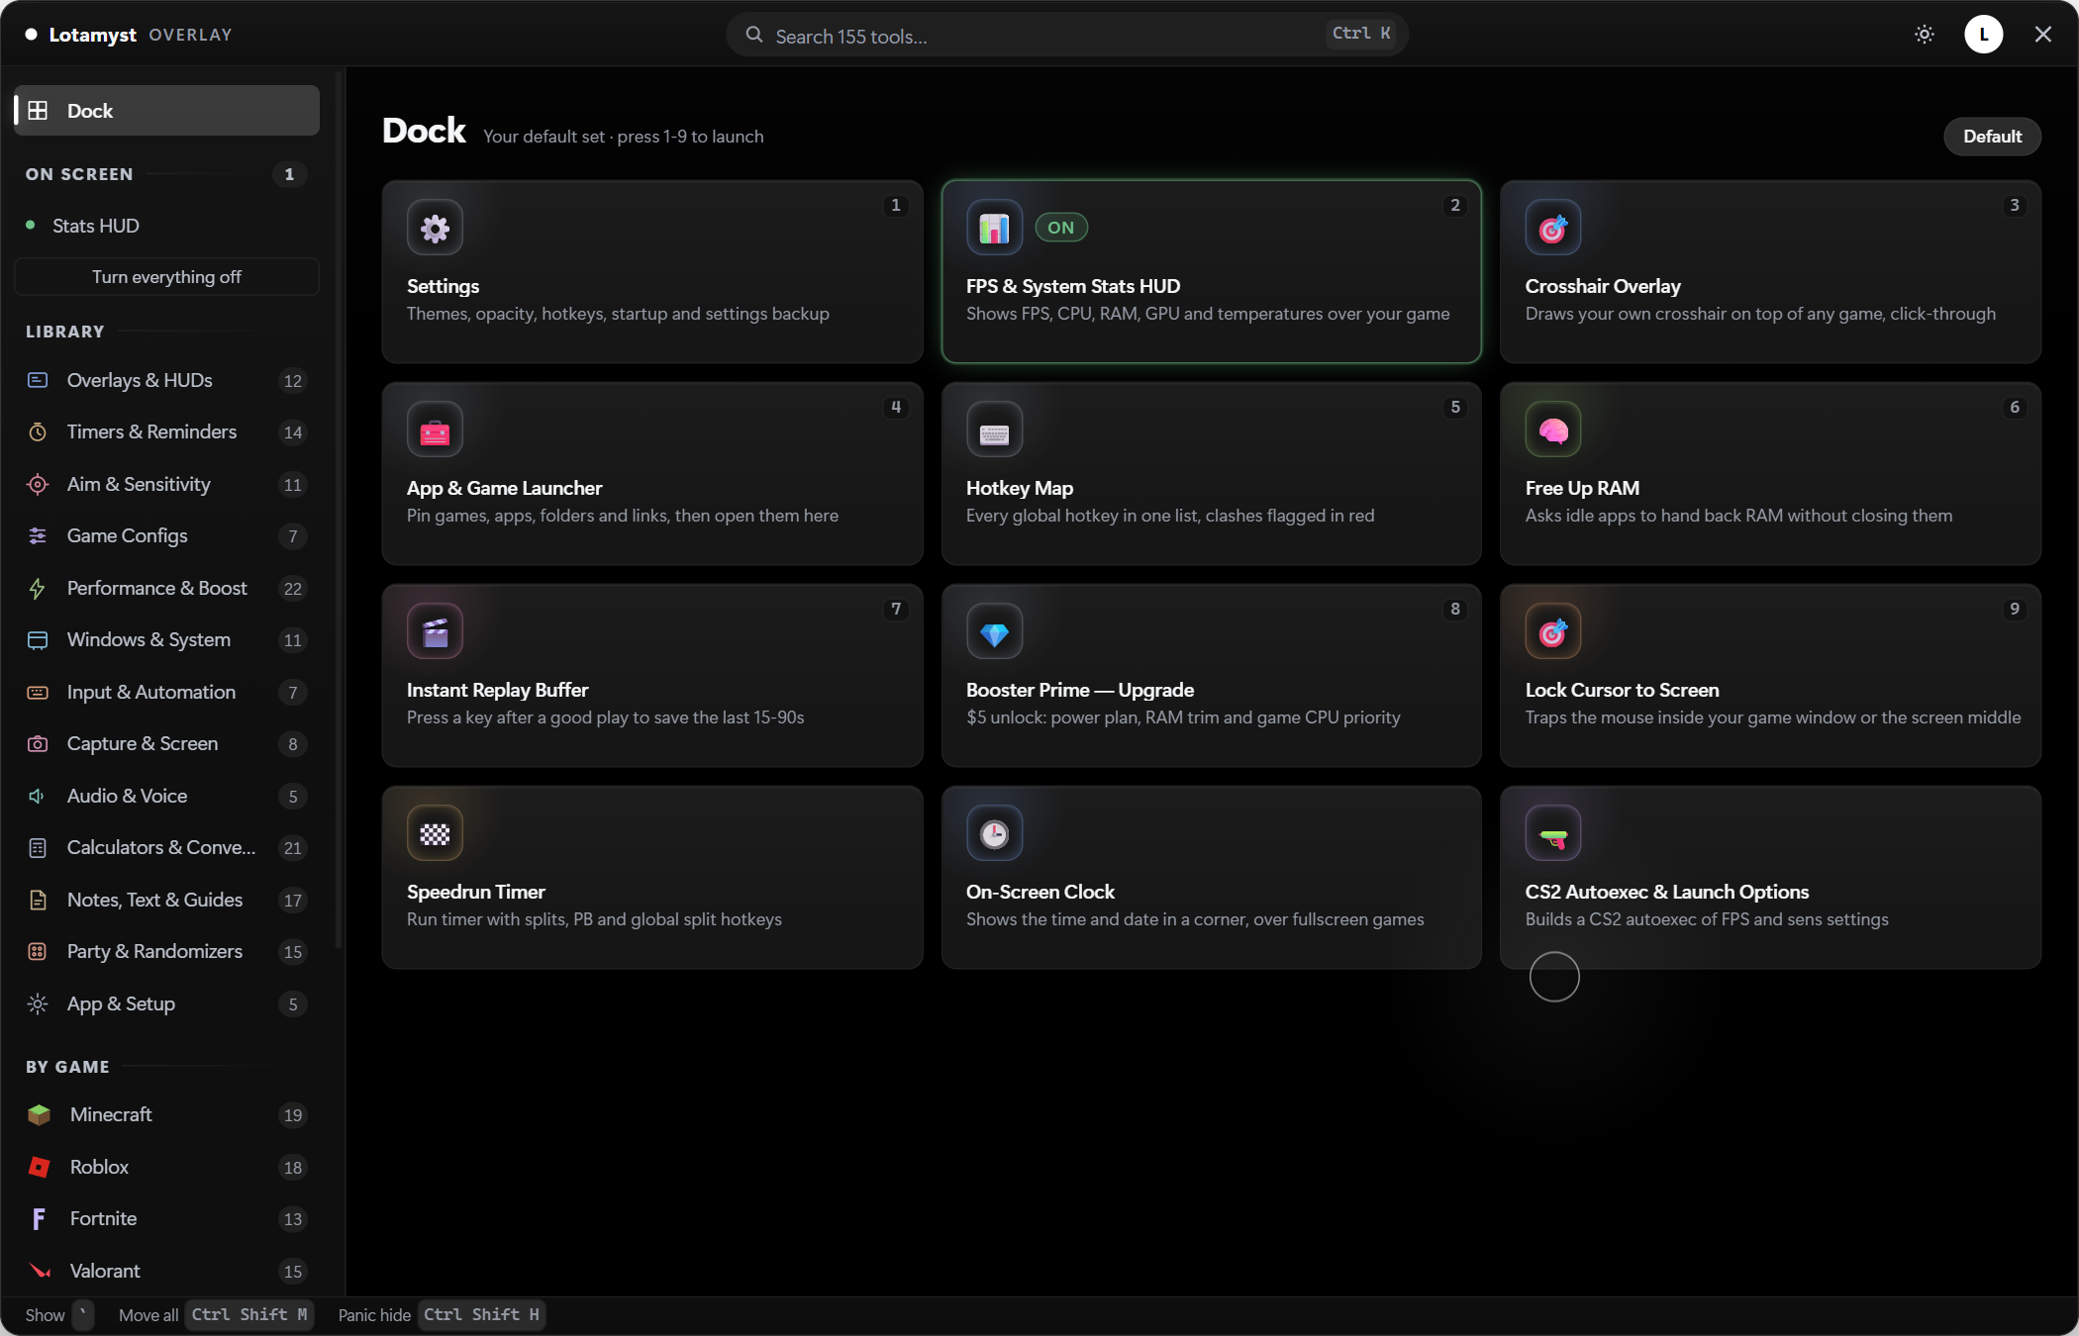Click the Roblox logo icon

coord(39,1168)
